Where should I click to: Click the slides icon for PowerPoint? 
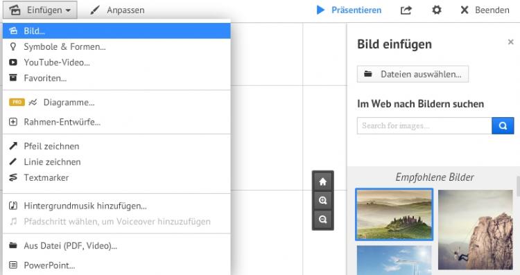click(x=13, y=265)
